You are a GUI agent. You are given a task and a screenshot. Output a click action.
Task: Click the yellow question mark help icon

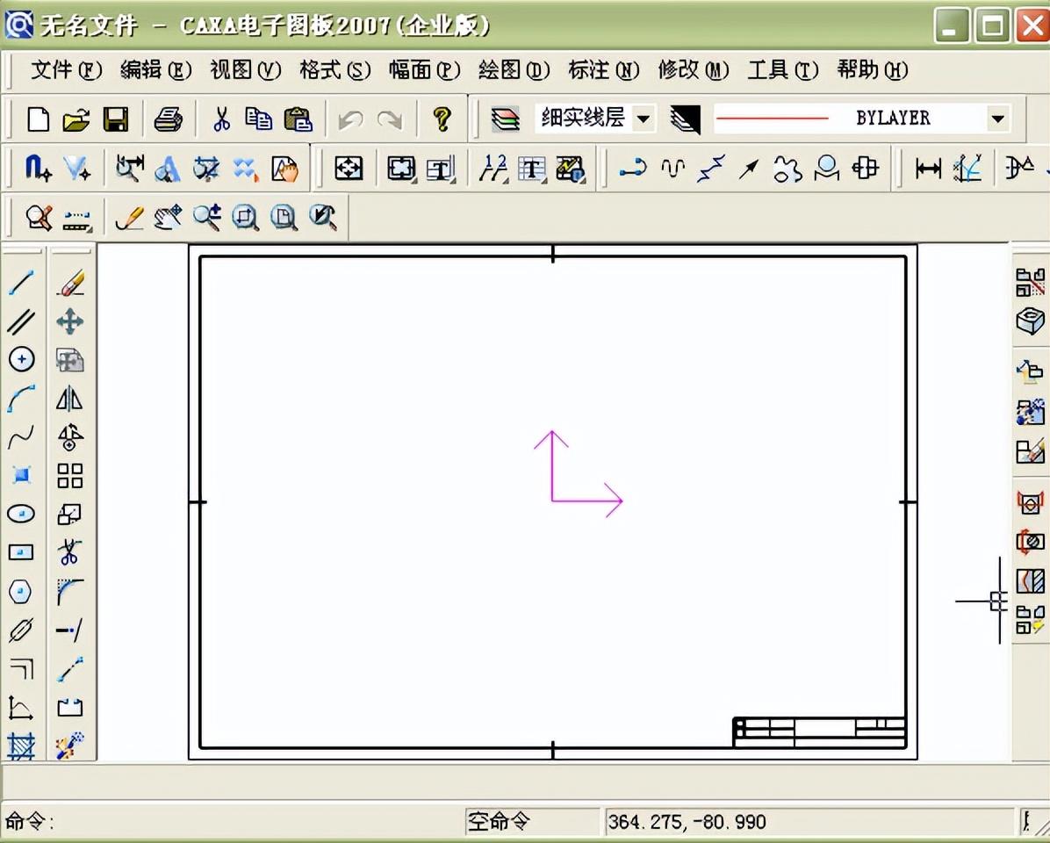click(x=442, y=119)
